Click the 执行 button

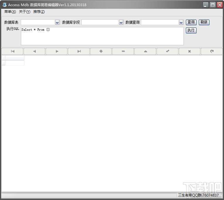191,30
